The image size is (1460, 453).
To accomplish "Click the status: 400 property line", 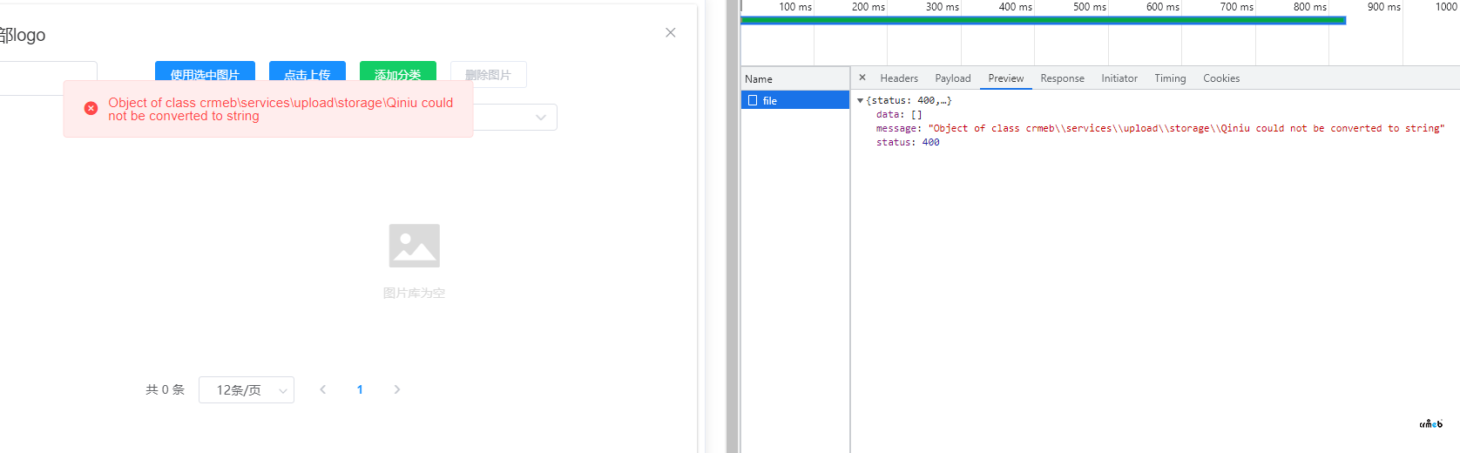I will [x=908, y=143].
